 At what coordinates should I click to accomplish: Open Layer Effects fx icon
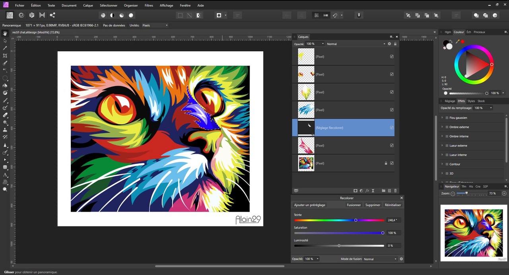pos(367,191)
